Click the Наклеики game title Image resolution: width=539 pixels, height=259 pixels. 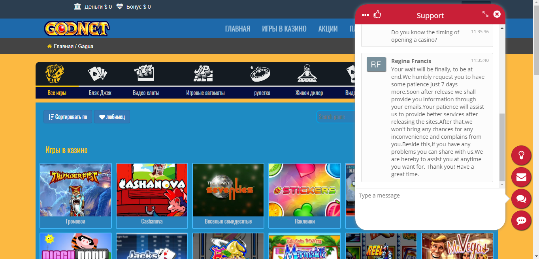[305, 222]
